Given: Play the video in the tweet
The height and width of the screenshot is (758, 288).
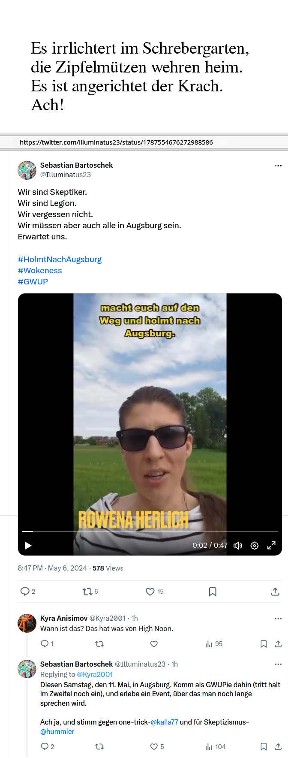Looking at the screenshot, I should (28, 546).
